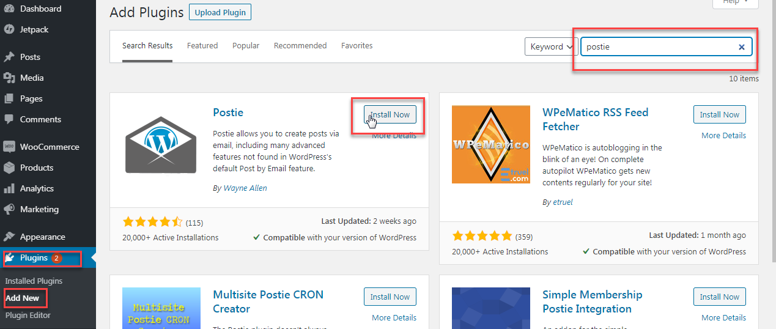Screen dimensions: 776x329
Task: Click the Add Plugins page heading
Action: pyautogui.click(x=147, y=13)
